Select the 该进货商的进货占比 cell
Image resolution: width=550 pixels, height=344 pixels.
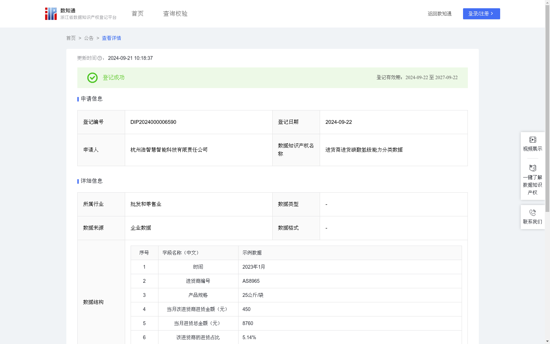click(x=198, y=337)
